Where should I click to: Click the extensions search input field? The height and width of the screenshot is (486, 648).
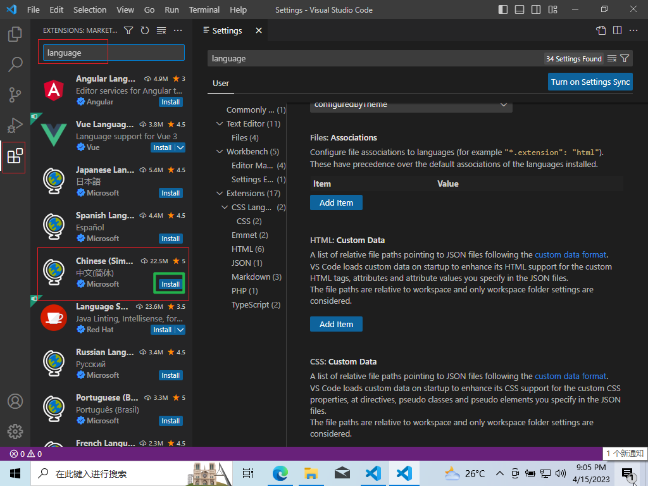pos(114,53)
